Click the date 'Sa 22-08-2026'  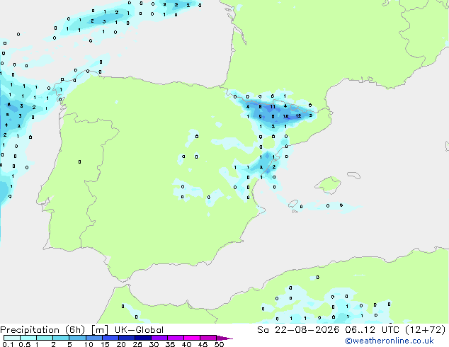click(298, 330)
